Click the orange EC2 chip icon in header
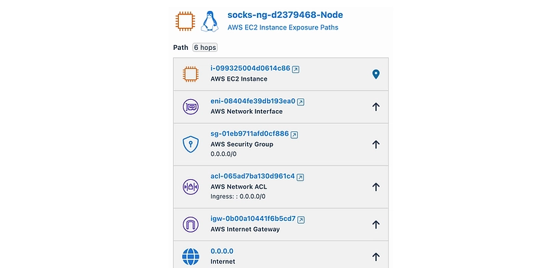Viewport: 548px width, 268px height. pyautogui.click(x=185, y=21)
